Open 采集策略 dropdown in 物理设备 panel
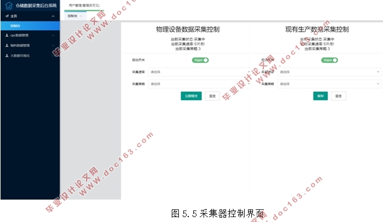Image resolution: width=383 pixels, height=222 pixels. (199, 84)
